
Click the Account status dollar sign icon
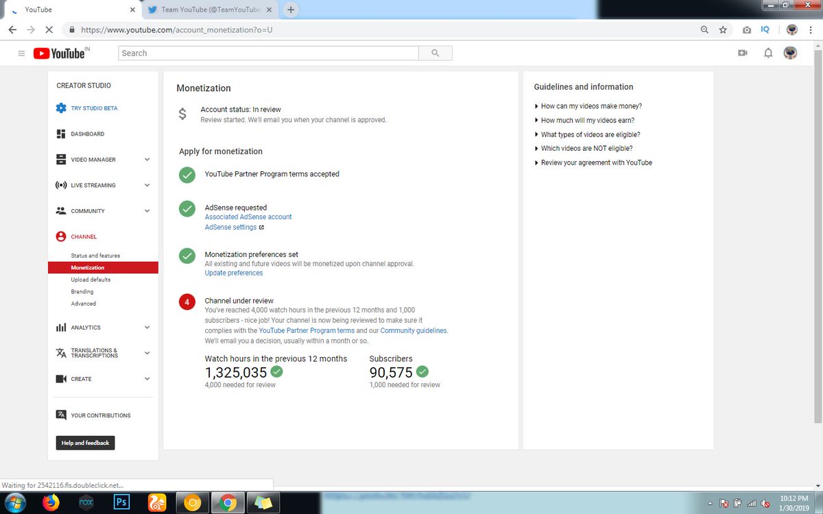tap(182, 114)
